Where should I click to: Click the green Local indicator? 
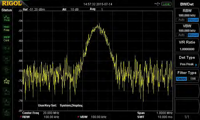[166, 4]
